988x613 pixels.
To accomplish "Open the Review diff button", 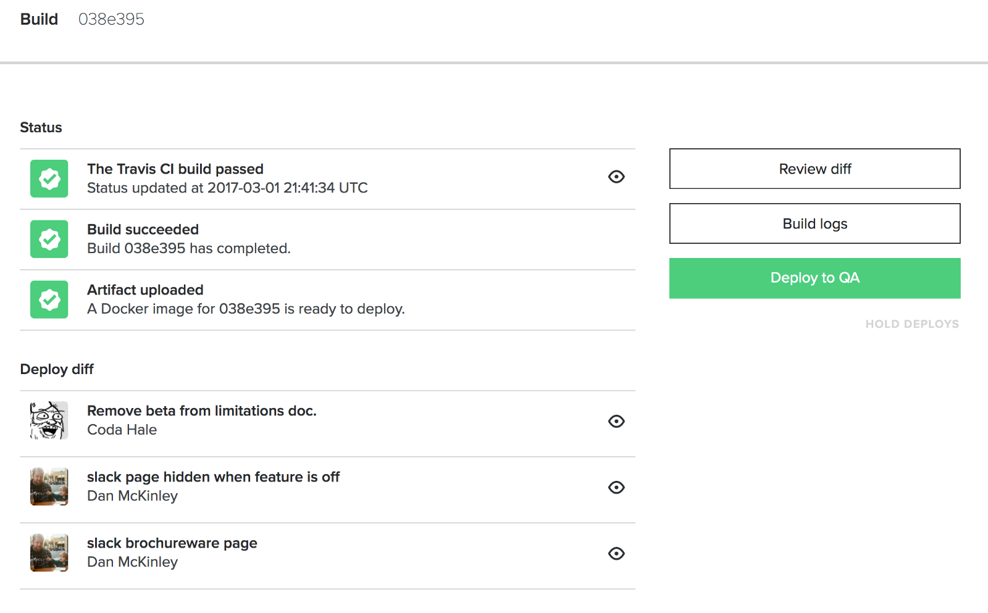I will [814, 169].
